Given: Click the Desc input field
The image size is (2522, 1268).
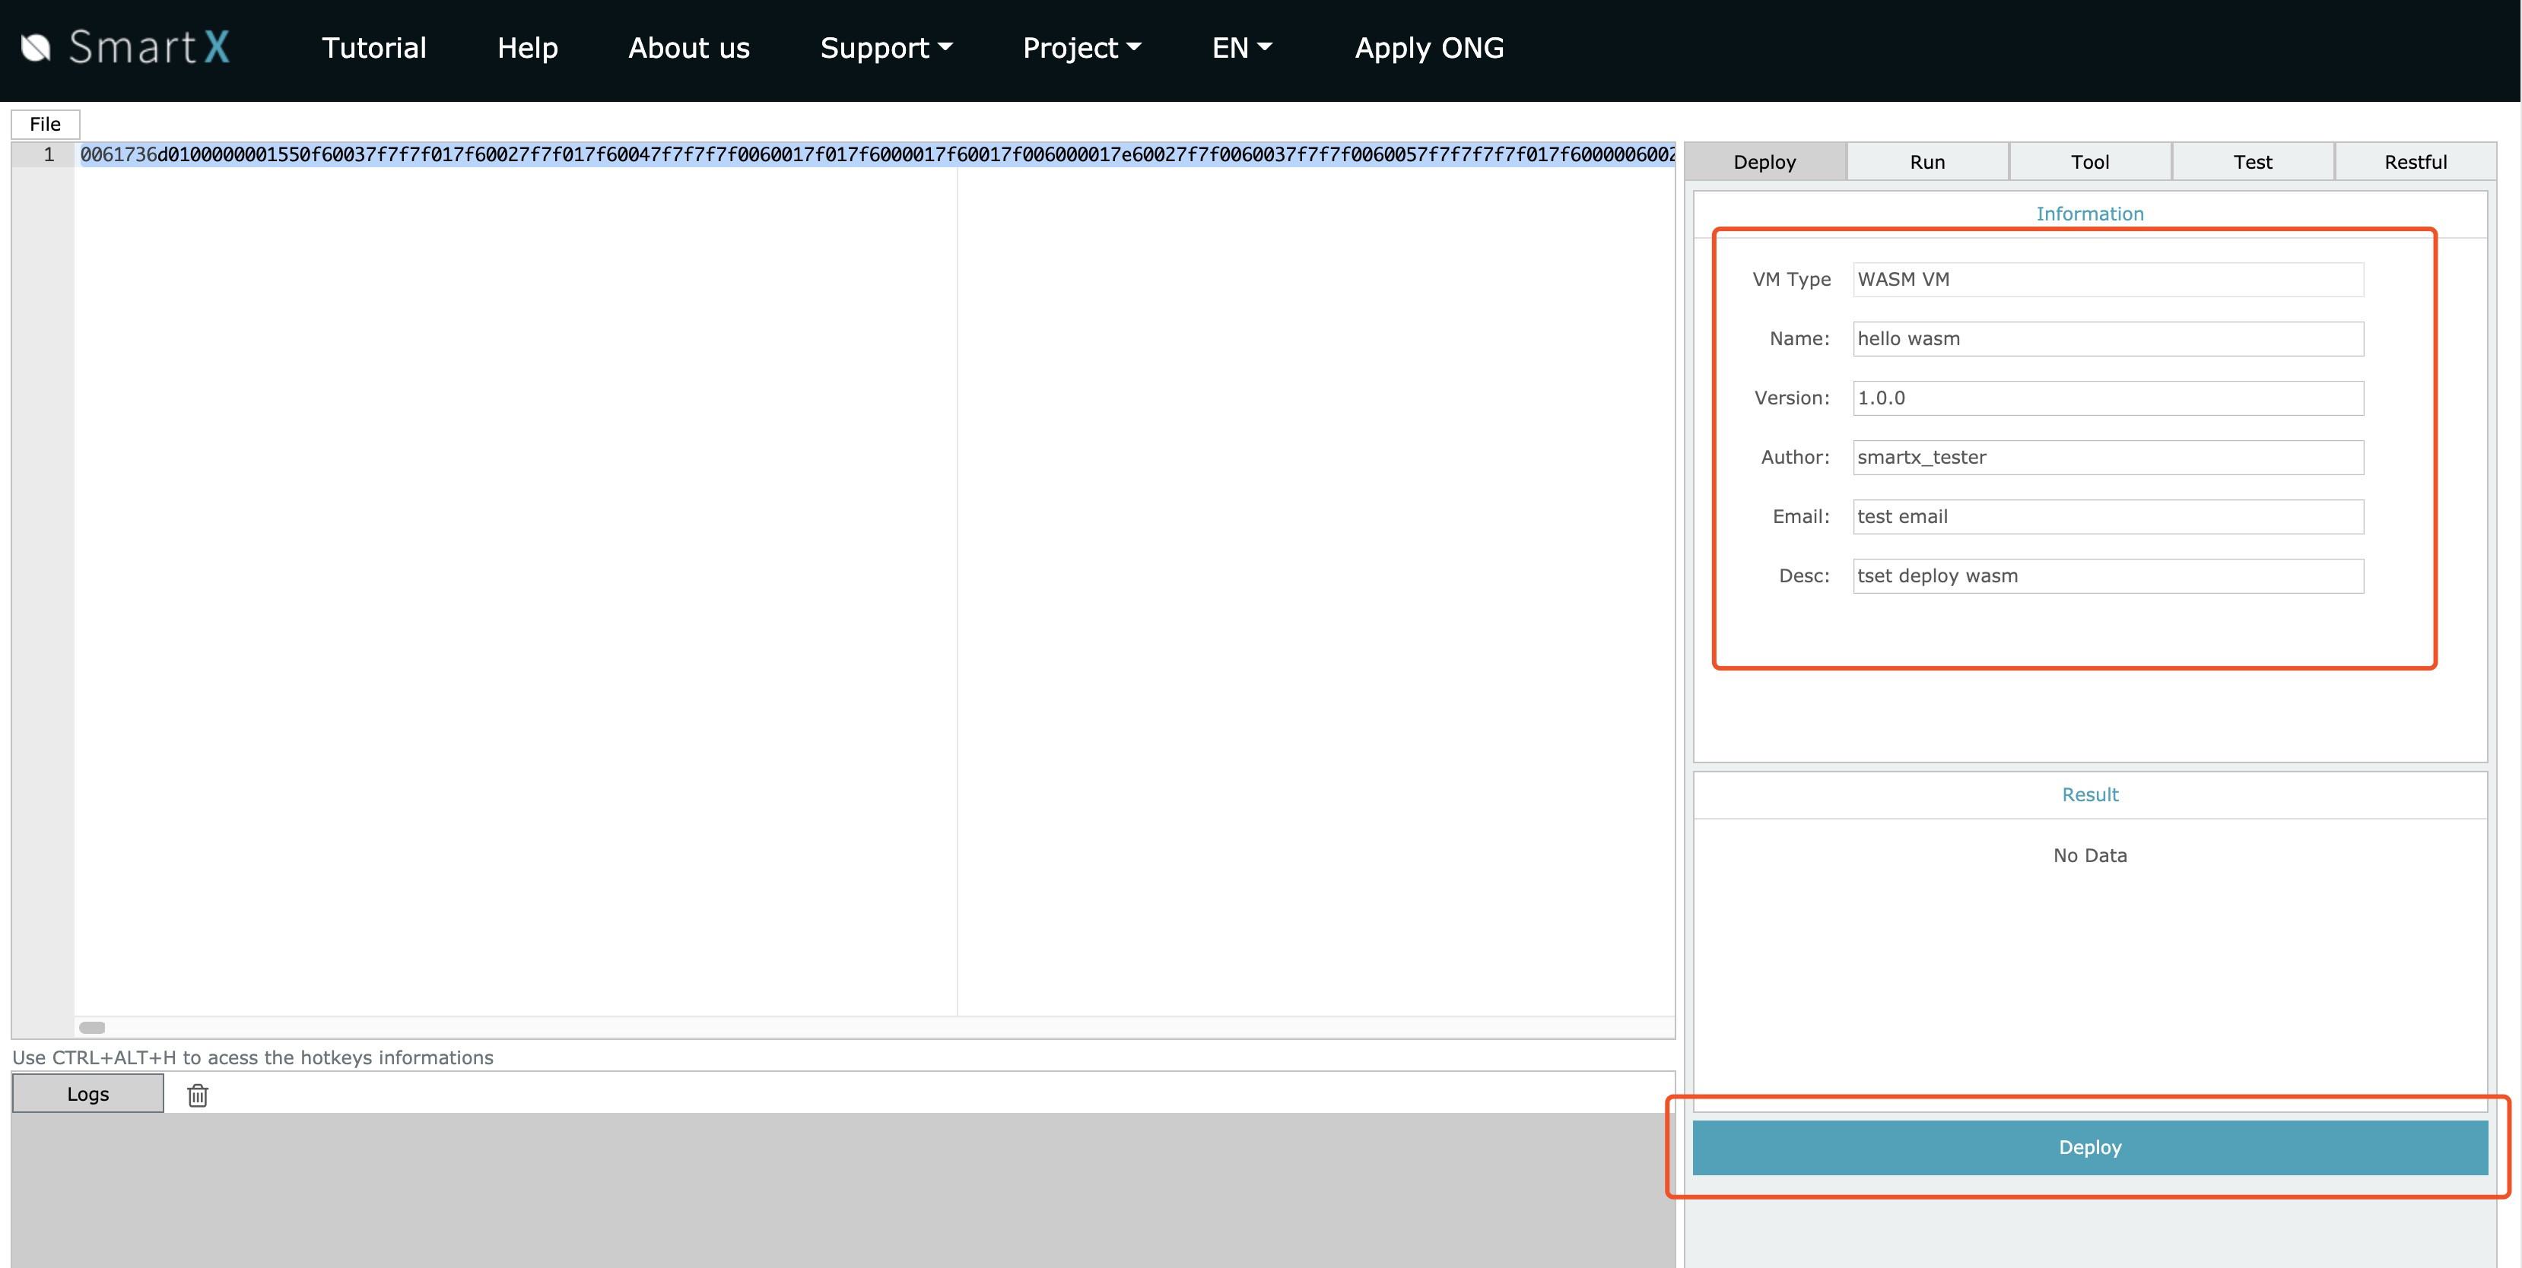Looking at the screenshot, I should pos(2107,575).
